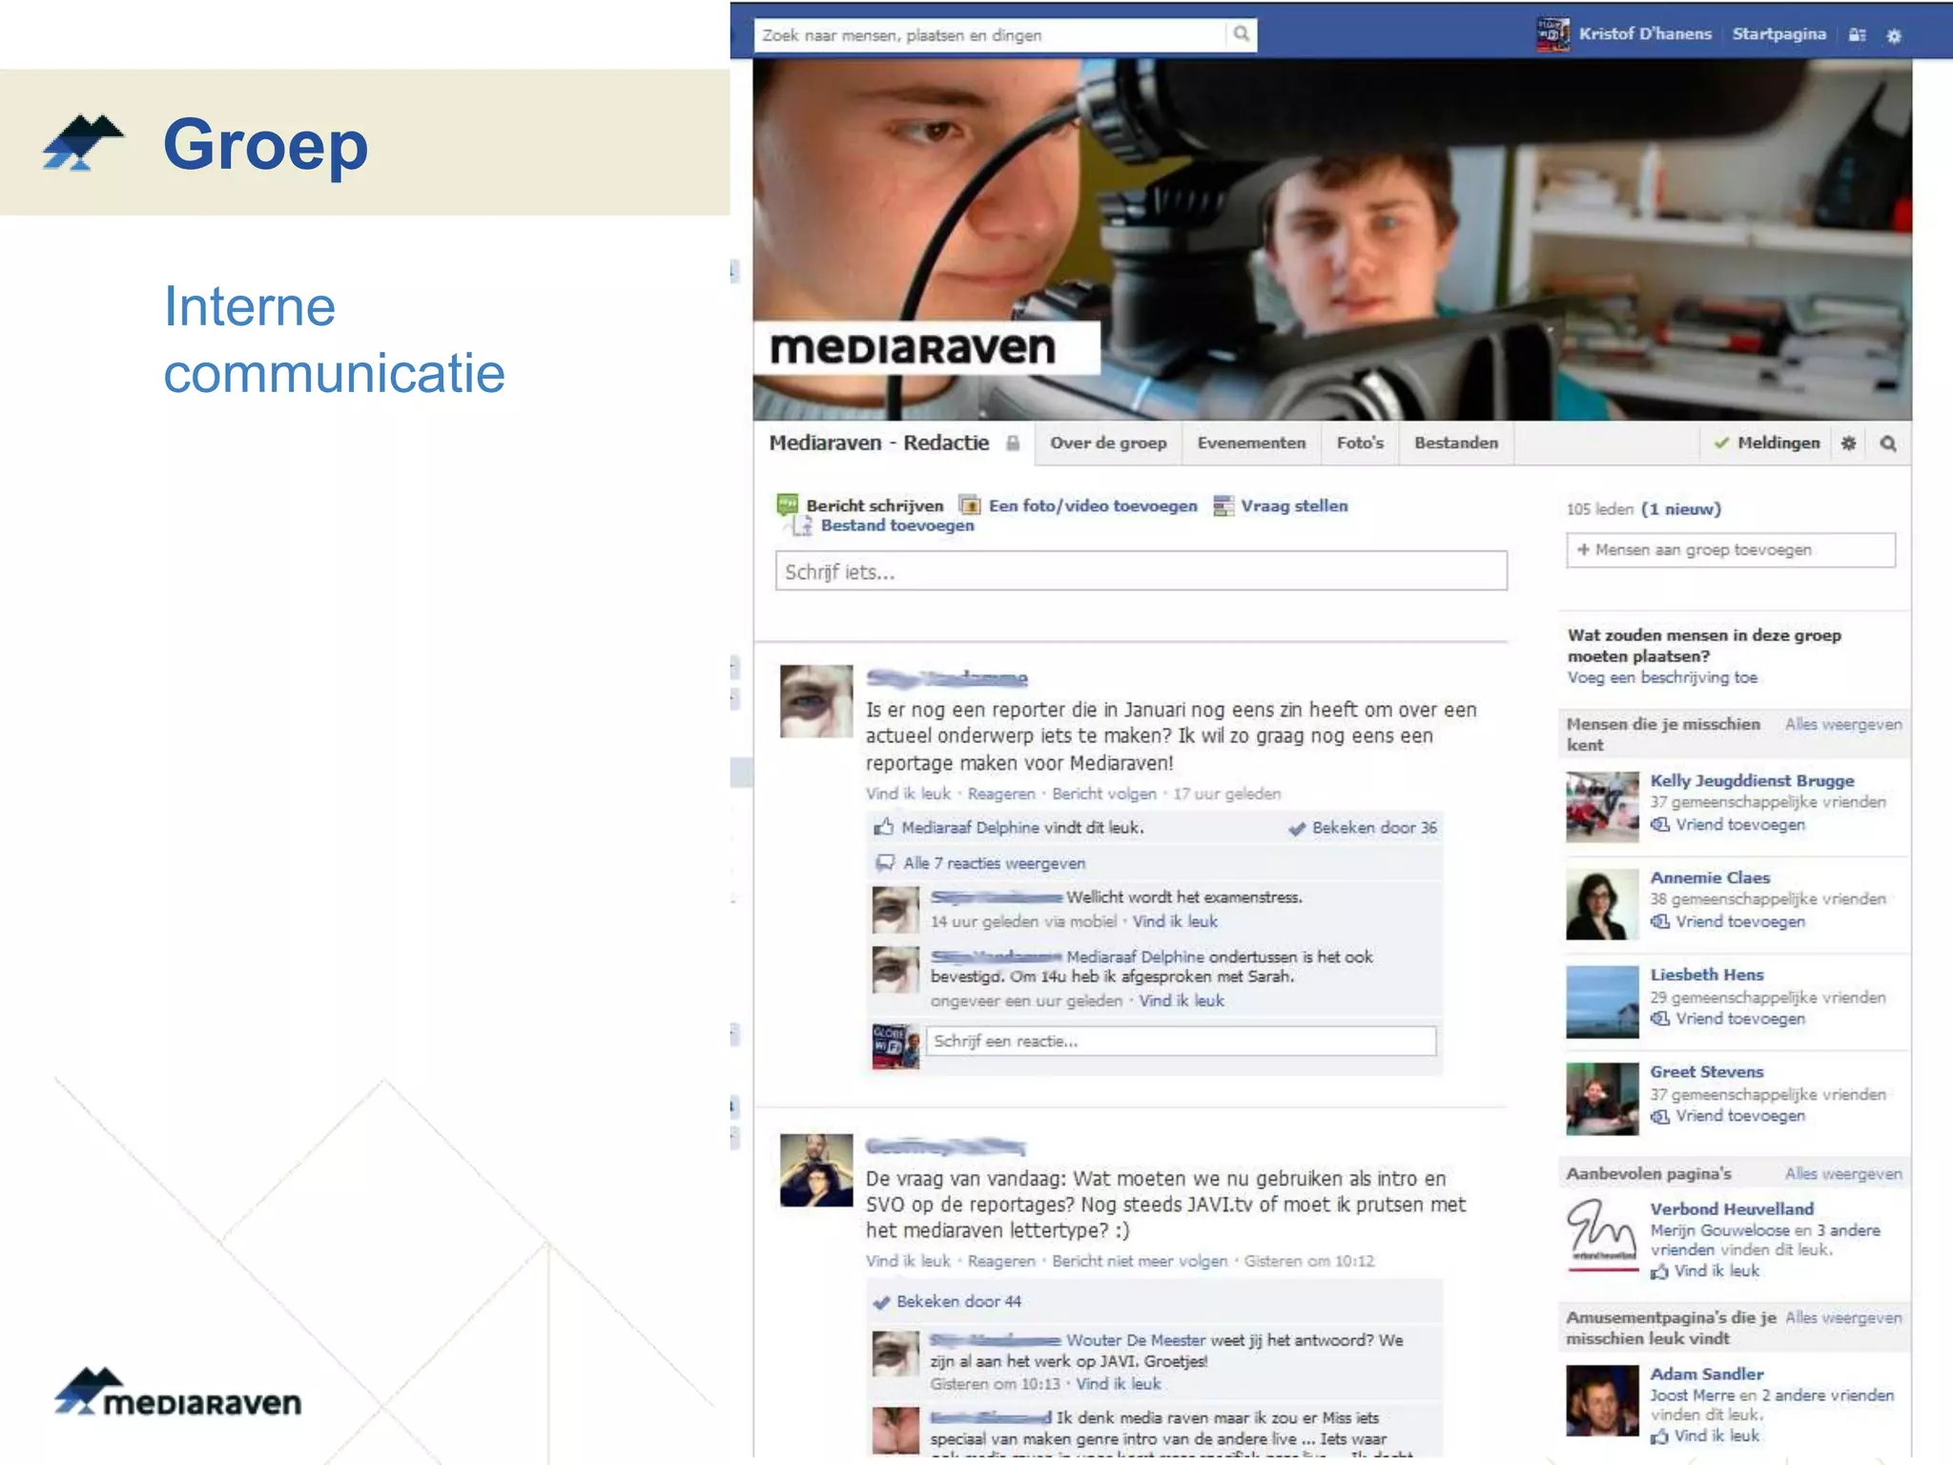Like the examenstress comment
Image resolution: width=1953 pixels, height=1465 pixels.
click(1175, 921)
